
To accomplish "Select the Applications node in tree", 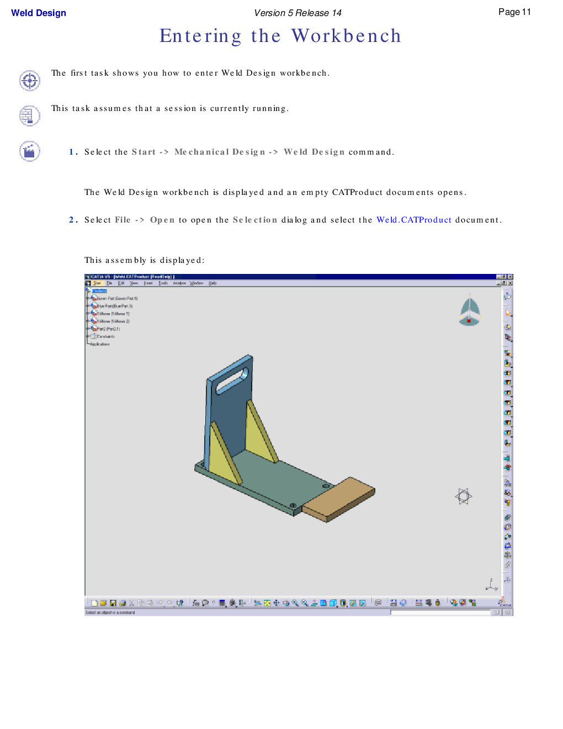I will pyautogui.click(x=100, y=344).
